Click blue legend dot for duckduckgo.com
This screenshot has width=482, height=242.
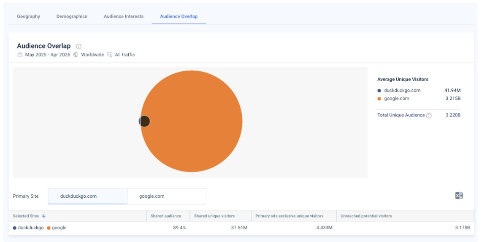[379, 91]
